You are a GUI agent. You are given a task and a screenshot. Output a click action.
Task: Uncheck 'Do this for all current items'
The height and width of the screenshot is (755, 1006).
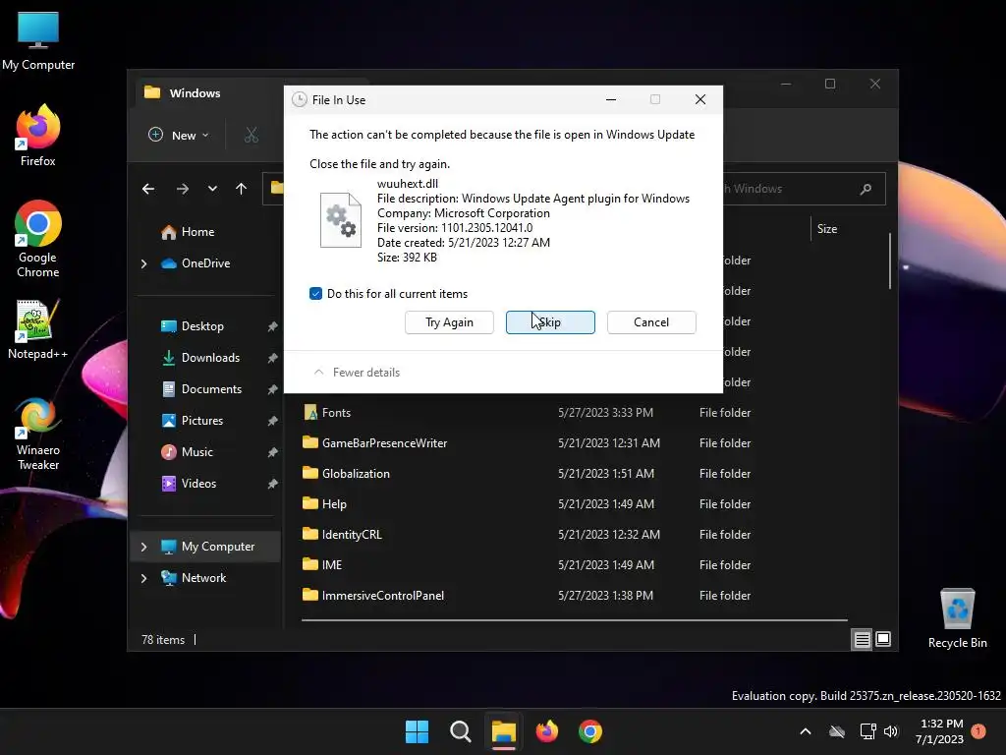point(315,293)
